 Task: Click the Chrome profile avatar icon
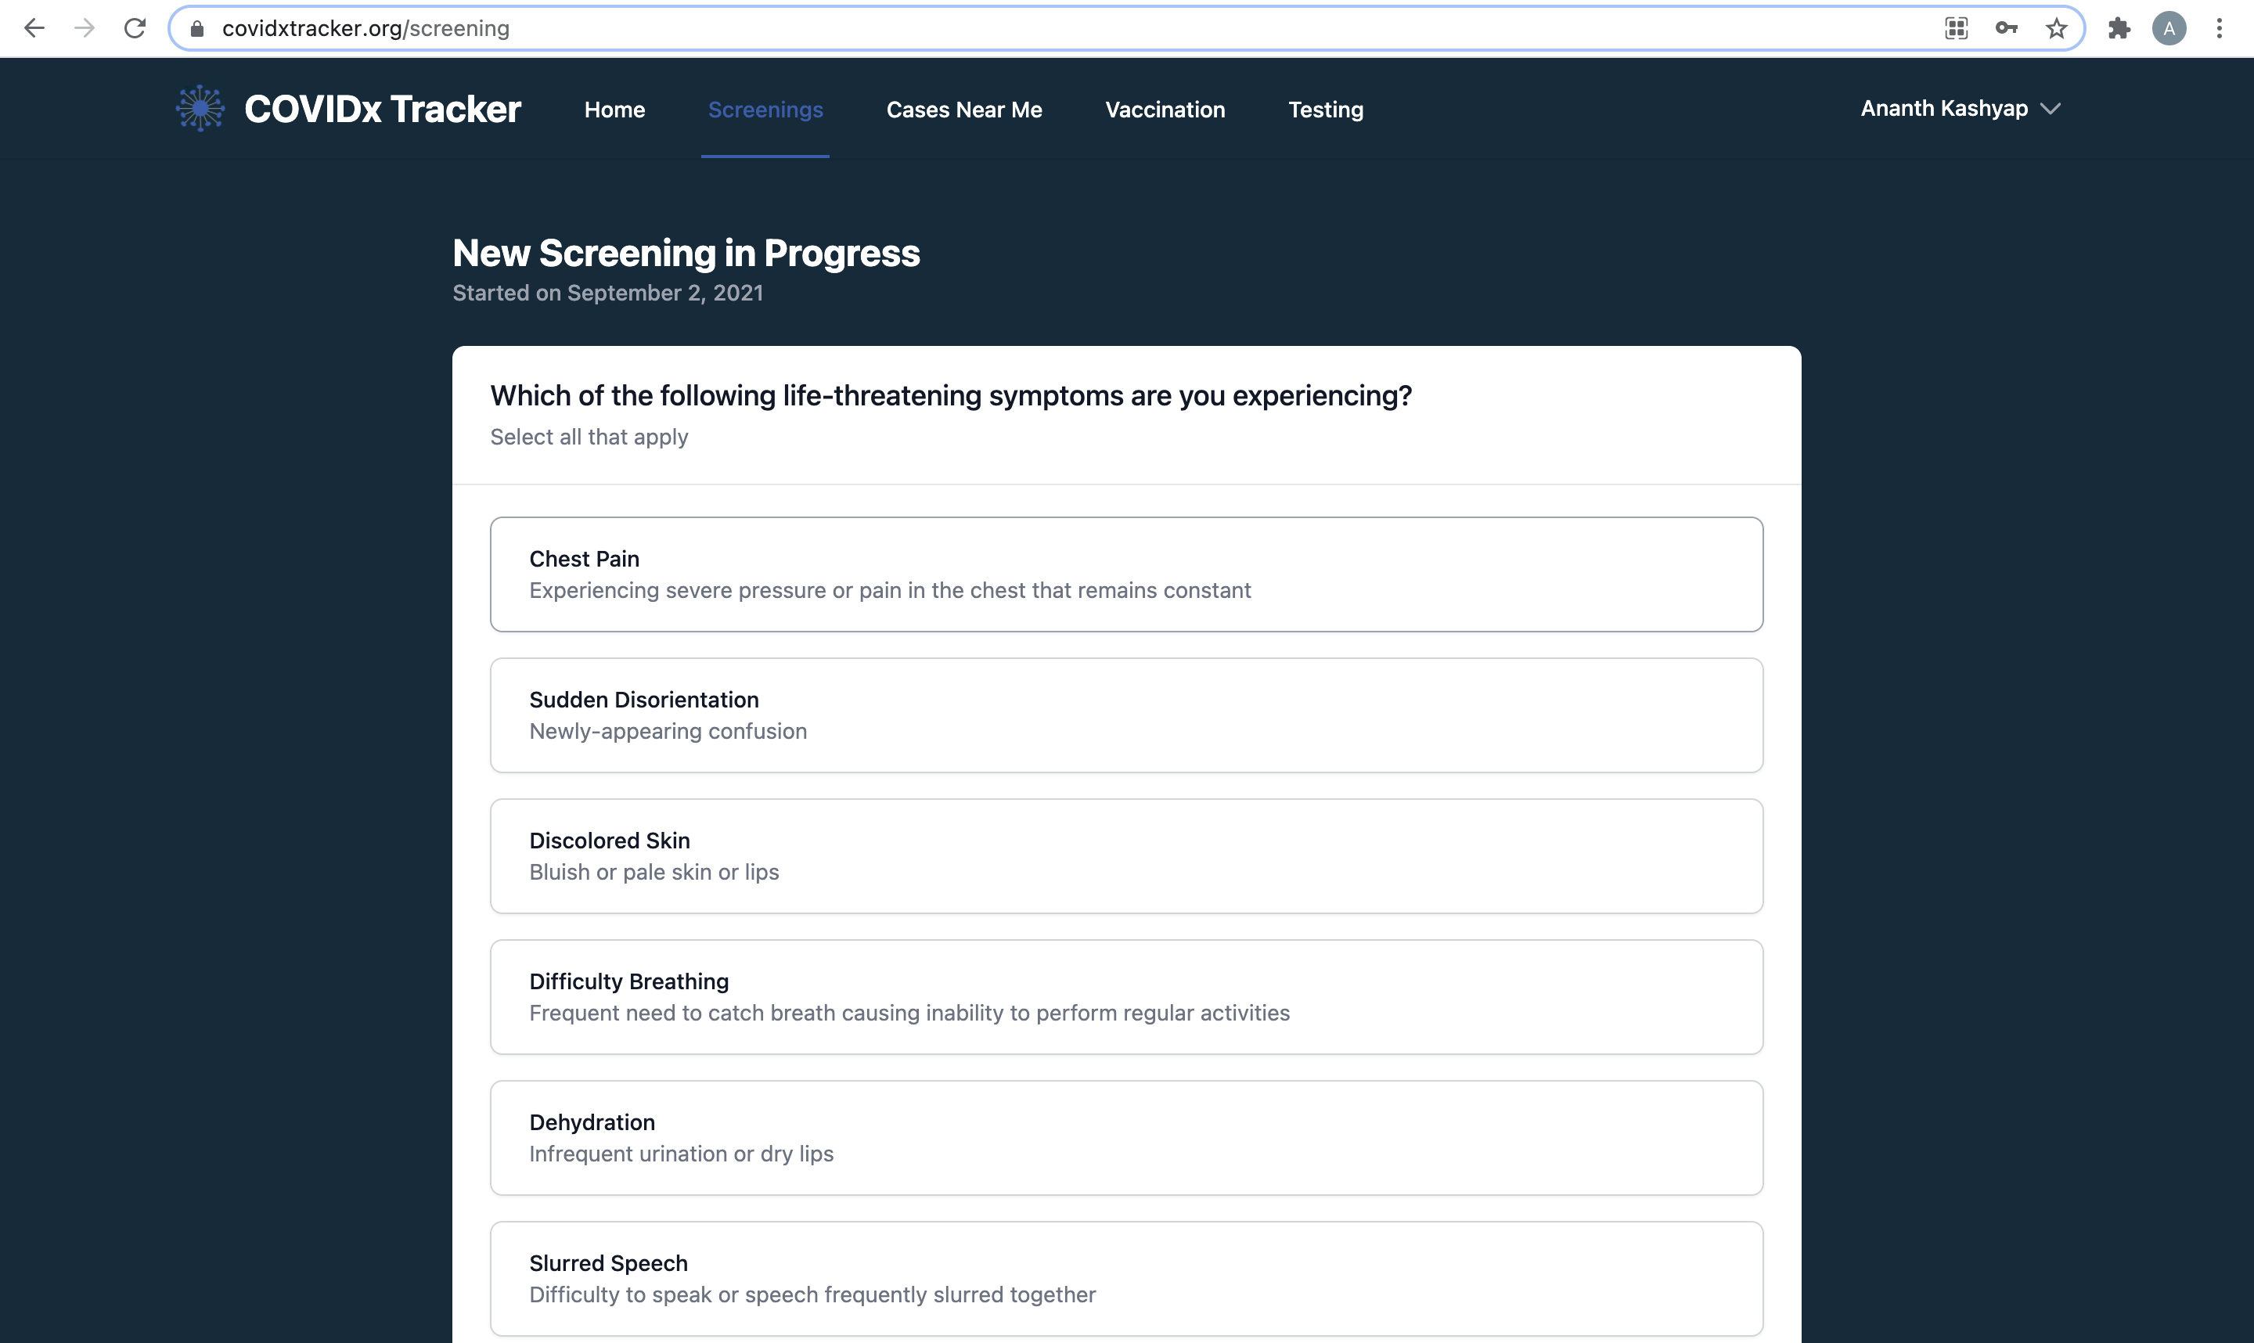(x=2168, y=28)
